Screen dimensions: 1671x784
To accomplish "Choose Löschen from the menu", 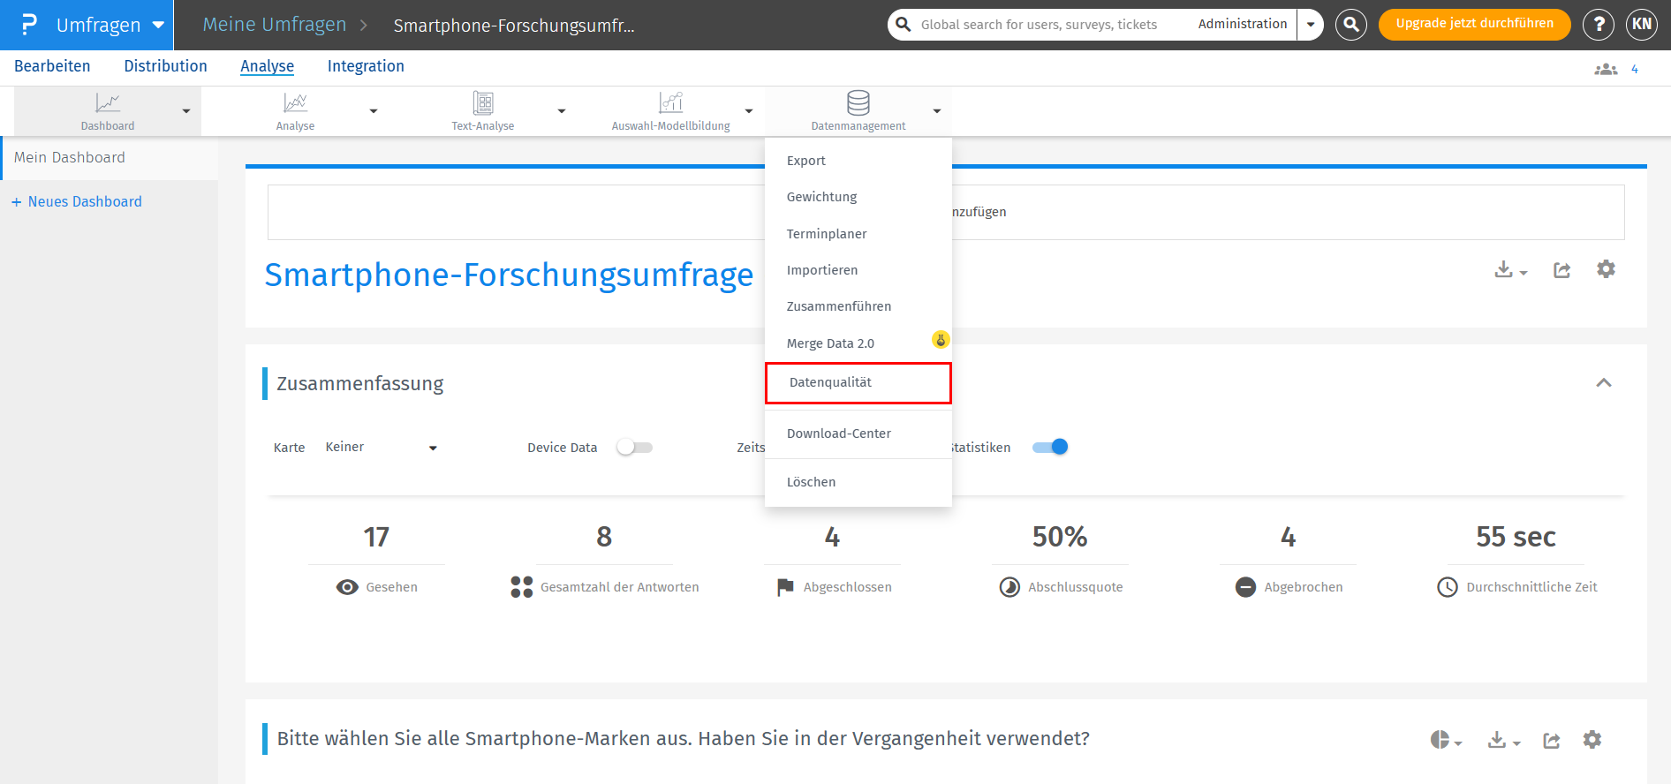I will coord(858,482).
